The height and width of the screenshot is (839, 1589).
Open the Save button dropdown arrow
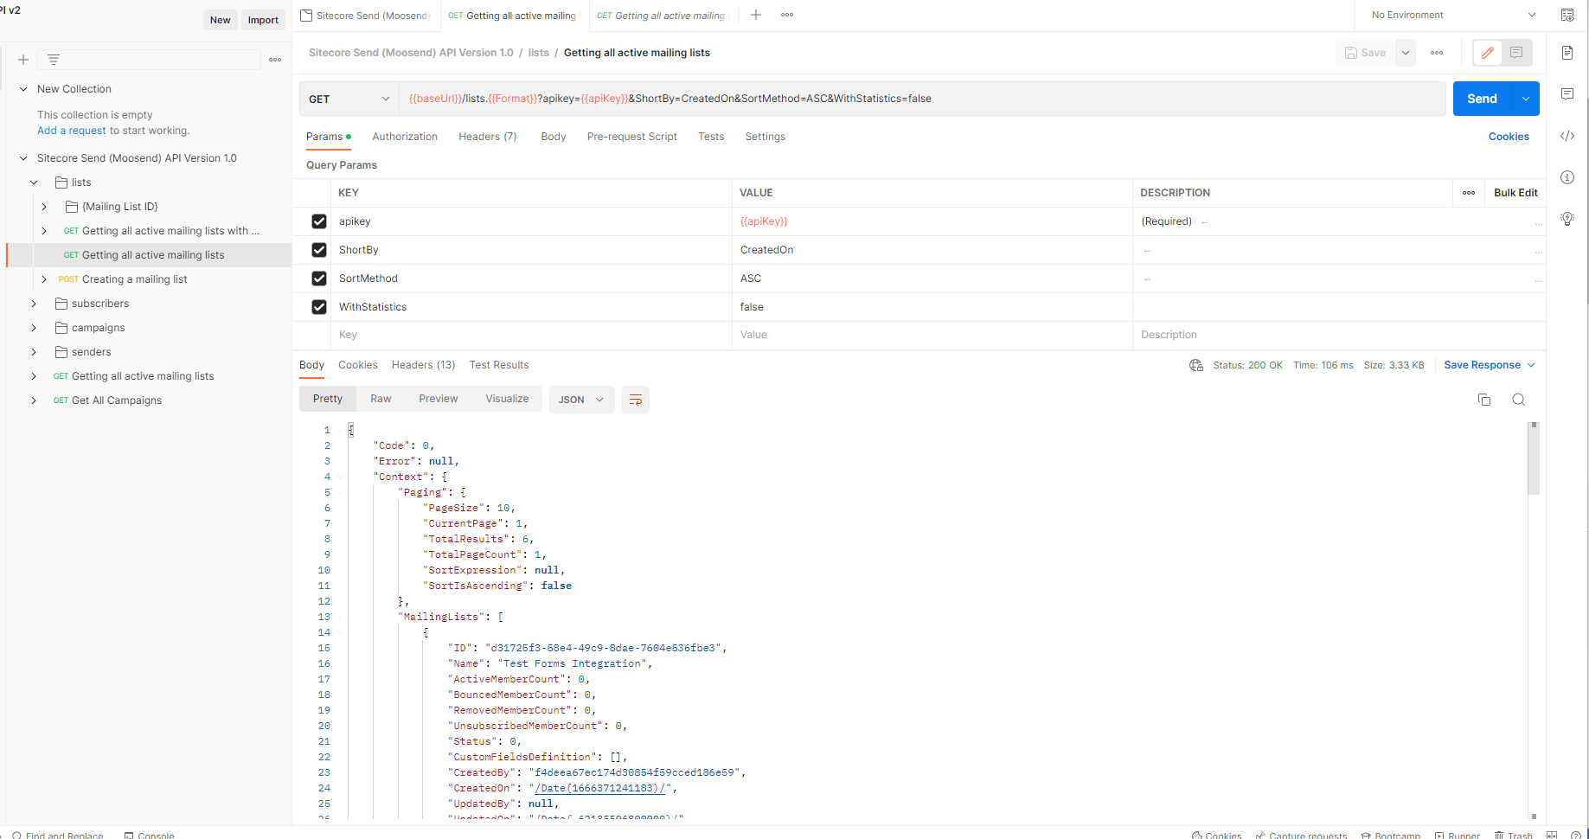click(x=1406, y=53)
